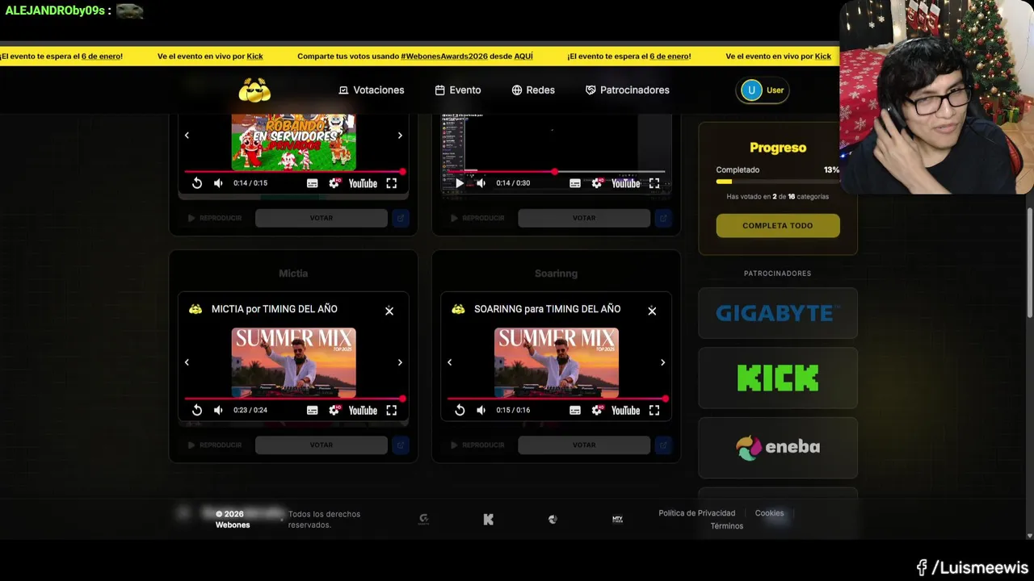This screenshot has height=581, width=1034.
Task: Click VOTAR under the Mictia card
Action: [322, 445]
